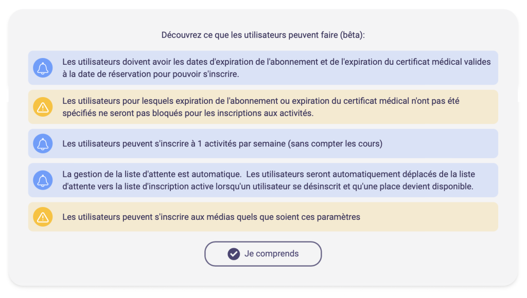Image resolution: width=527 pixels, height=298 pixels.
Task: Click the bell icon beside the expiration dates notice
Action: (43, 68)
